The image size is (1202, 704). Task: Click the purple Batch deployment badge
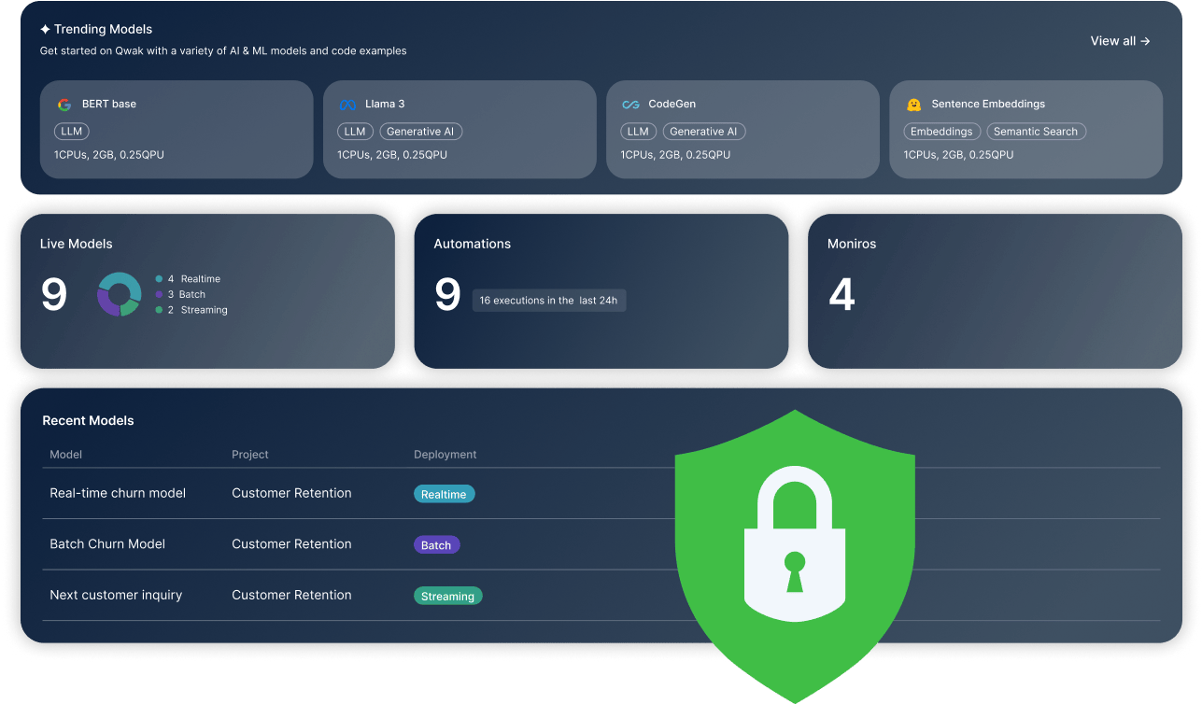[436, 545]
